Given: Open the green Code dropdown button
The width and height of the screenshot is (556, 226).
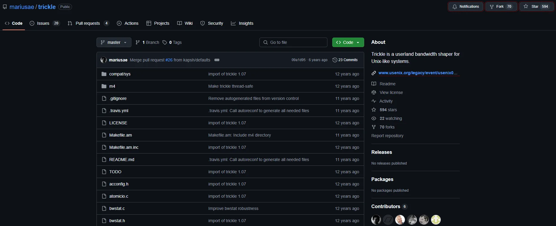Looking at the screenshot, I should 348,42.
